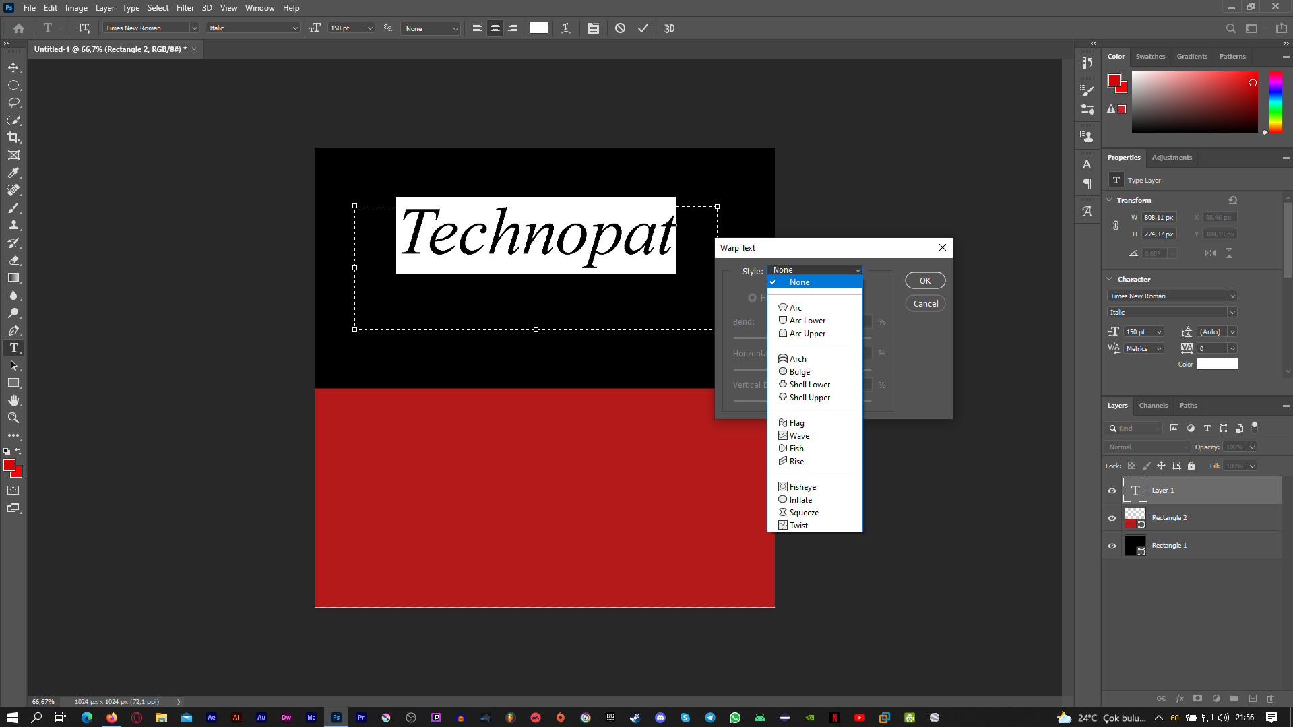Click the Hand tool
The width and height of the screenshot is (1293, 727).
pyautogui.click(x=13, y=400)
